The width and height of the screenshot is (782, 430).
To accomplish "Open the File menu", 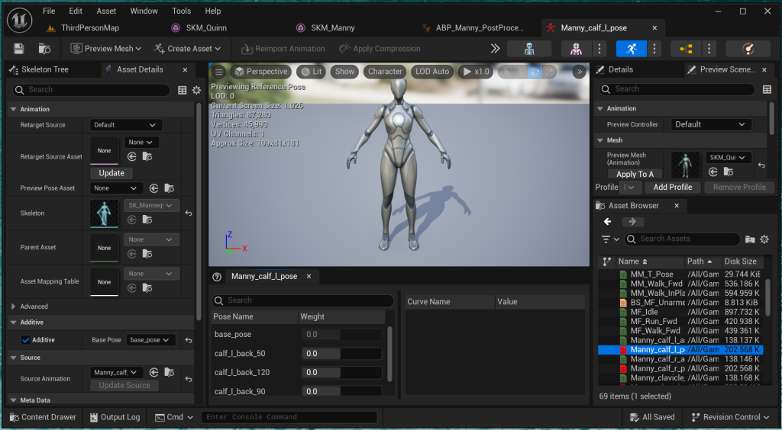I will pos(49,11).
